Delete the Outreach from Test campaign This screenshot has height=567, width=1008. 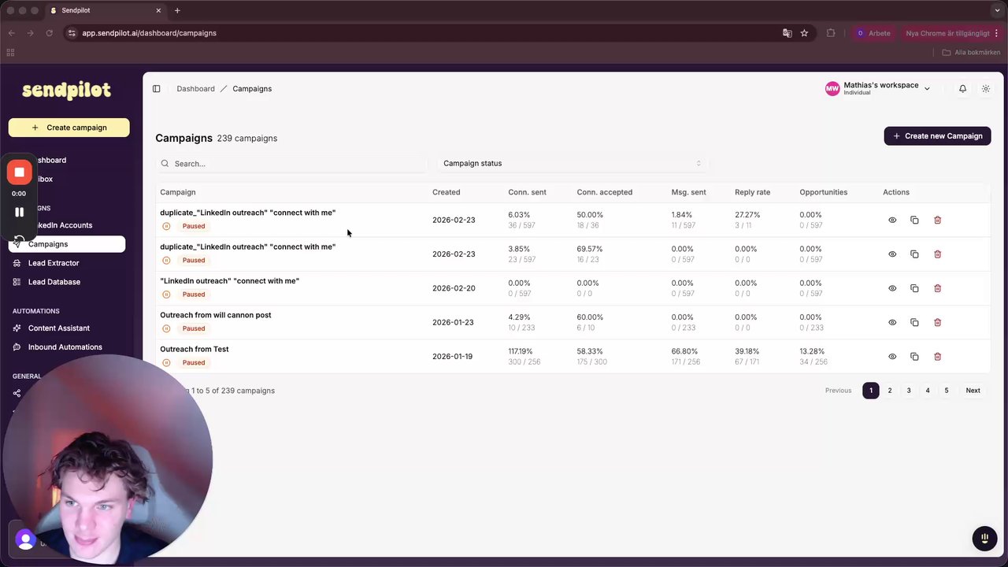click(937, 357)
